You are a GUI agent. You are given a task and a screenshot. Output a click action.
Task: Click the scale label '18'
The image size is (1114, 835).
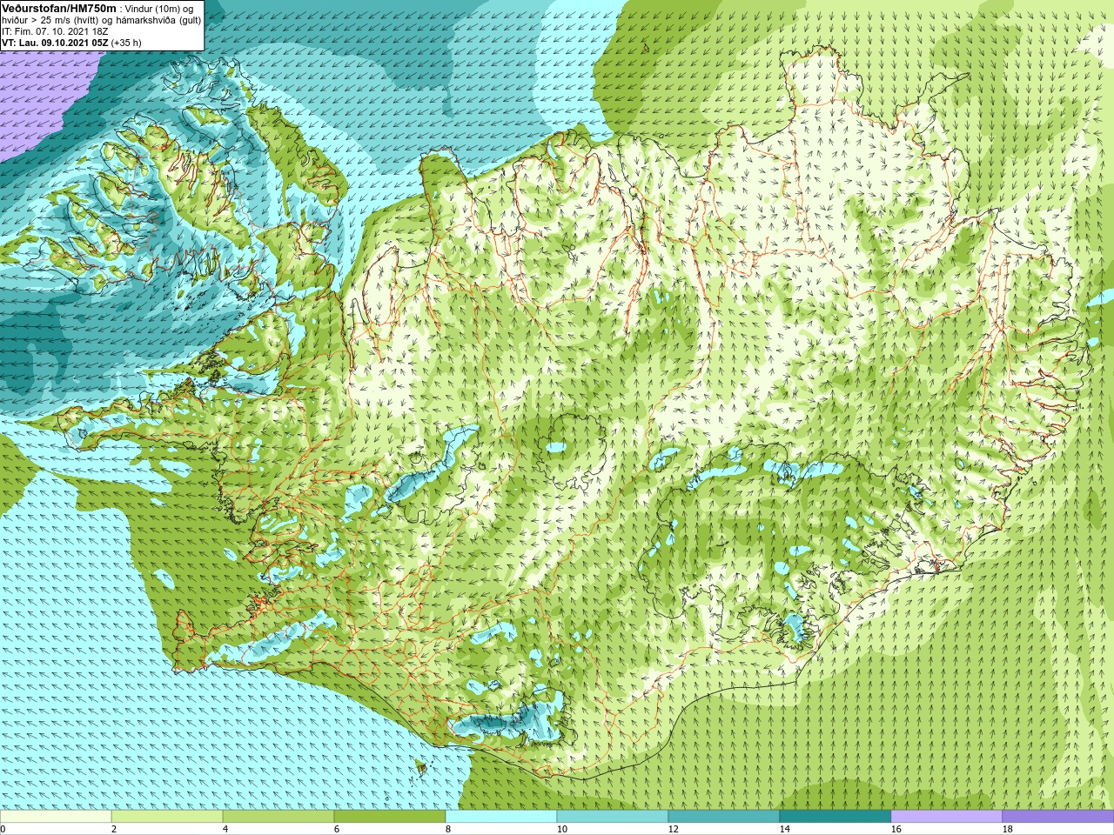pyautogui.click(x=1008, y=829)
